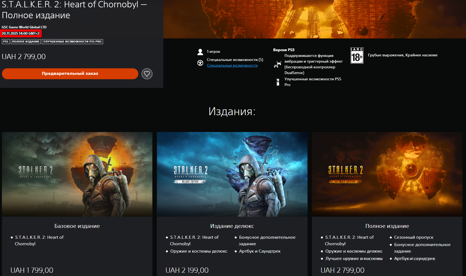The height and width of the screenshot is (276, 466).
Task: Click the PS5 Pro console icon
Action: coord(277,82)
